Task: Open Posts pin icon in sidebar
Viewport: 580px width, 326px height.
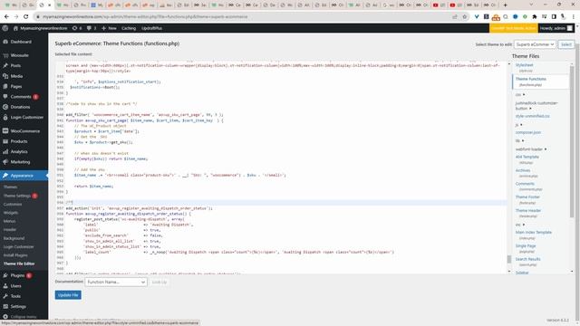Action: click(x=5, y=65)
